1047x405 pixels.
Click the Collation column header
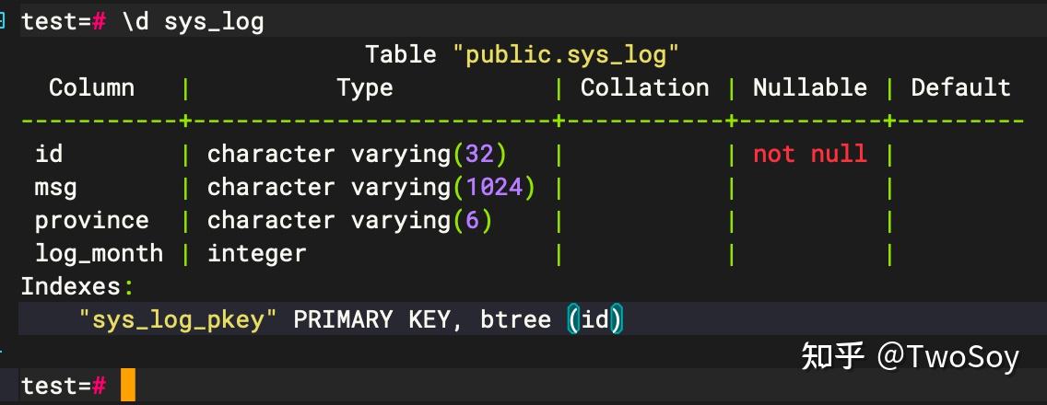pyautogui.click(x=644, y=87)
